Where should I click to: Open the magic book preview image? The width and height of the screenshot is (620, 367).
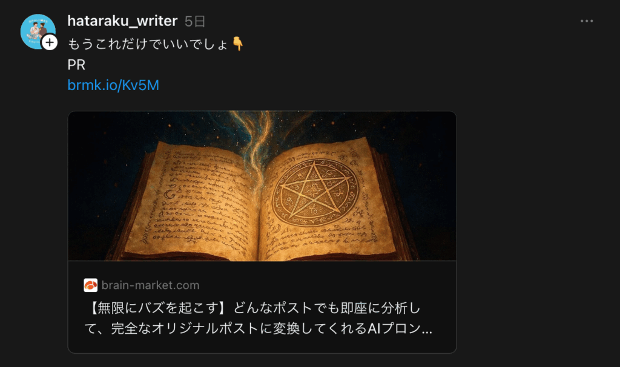262,186
